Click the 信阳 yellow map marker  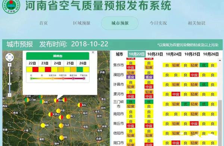click(62, 137)
